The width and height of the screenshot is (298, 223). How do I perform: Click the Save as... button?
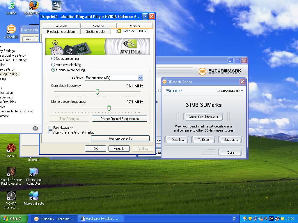coord(231,140)
